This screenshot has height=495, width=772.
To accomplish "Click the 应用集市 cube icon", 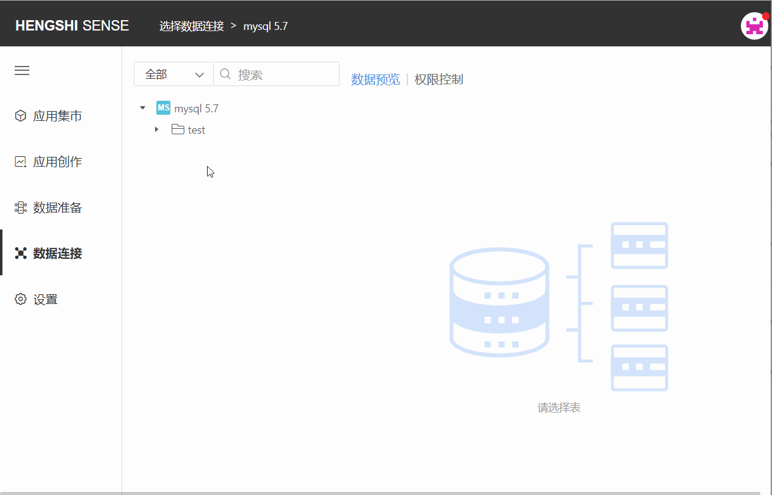I will pos(21,116).
